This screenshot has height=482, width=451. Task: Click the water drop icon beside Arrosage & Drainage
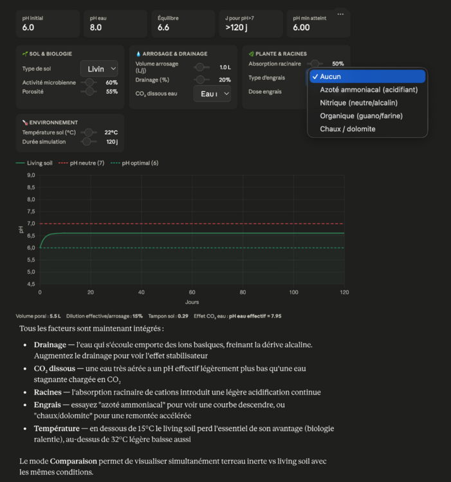(138, 54)
